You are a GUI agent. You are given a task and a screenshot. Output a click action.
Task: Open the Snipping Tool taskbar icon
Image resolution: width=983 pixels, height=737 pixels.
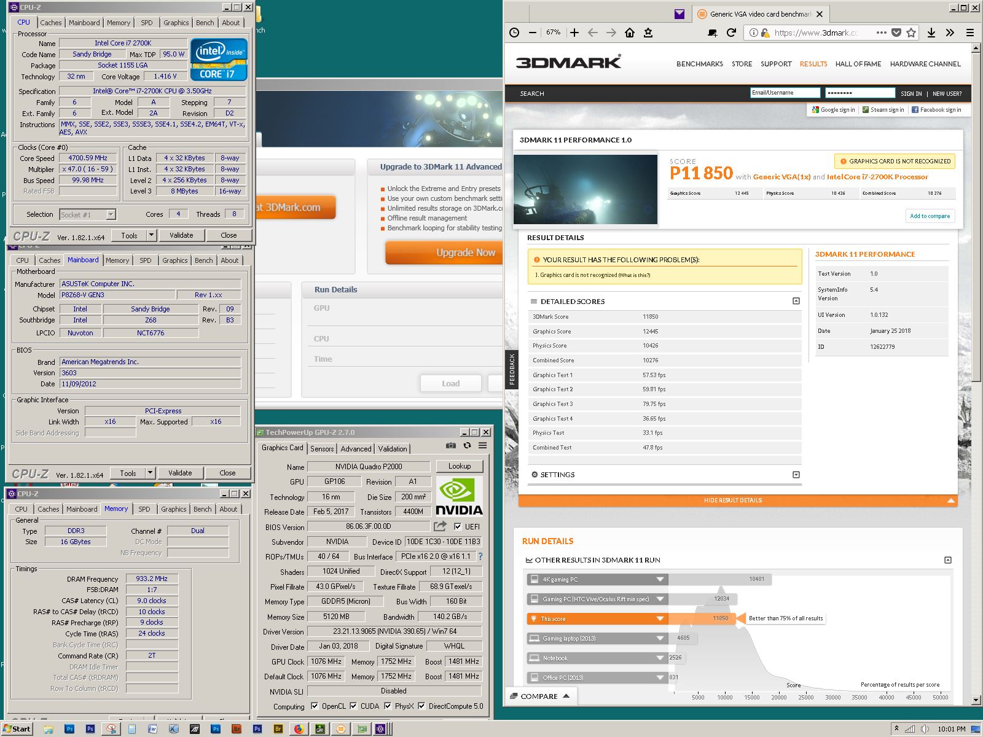point(111,729)
